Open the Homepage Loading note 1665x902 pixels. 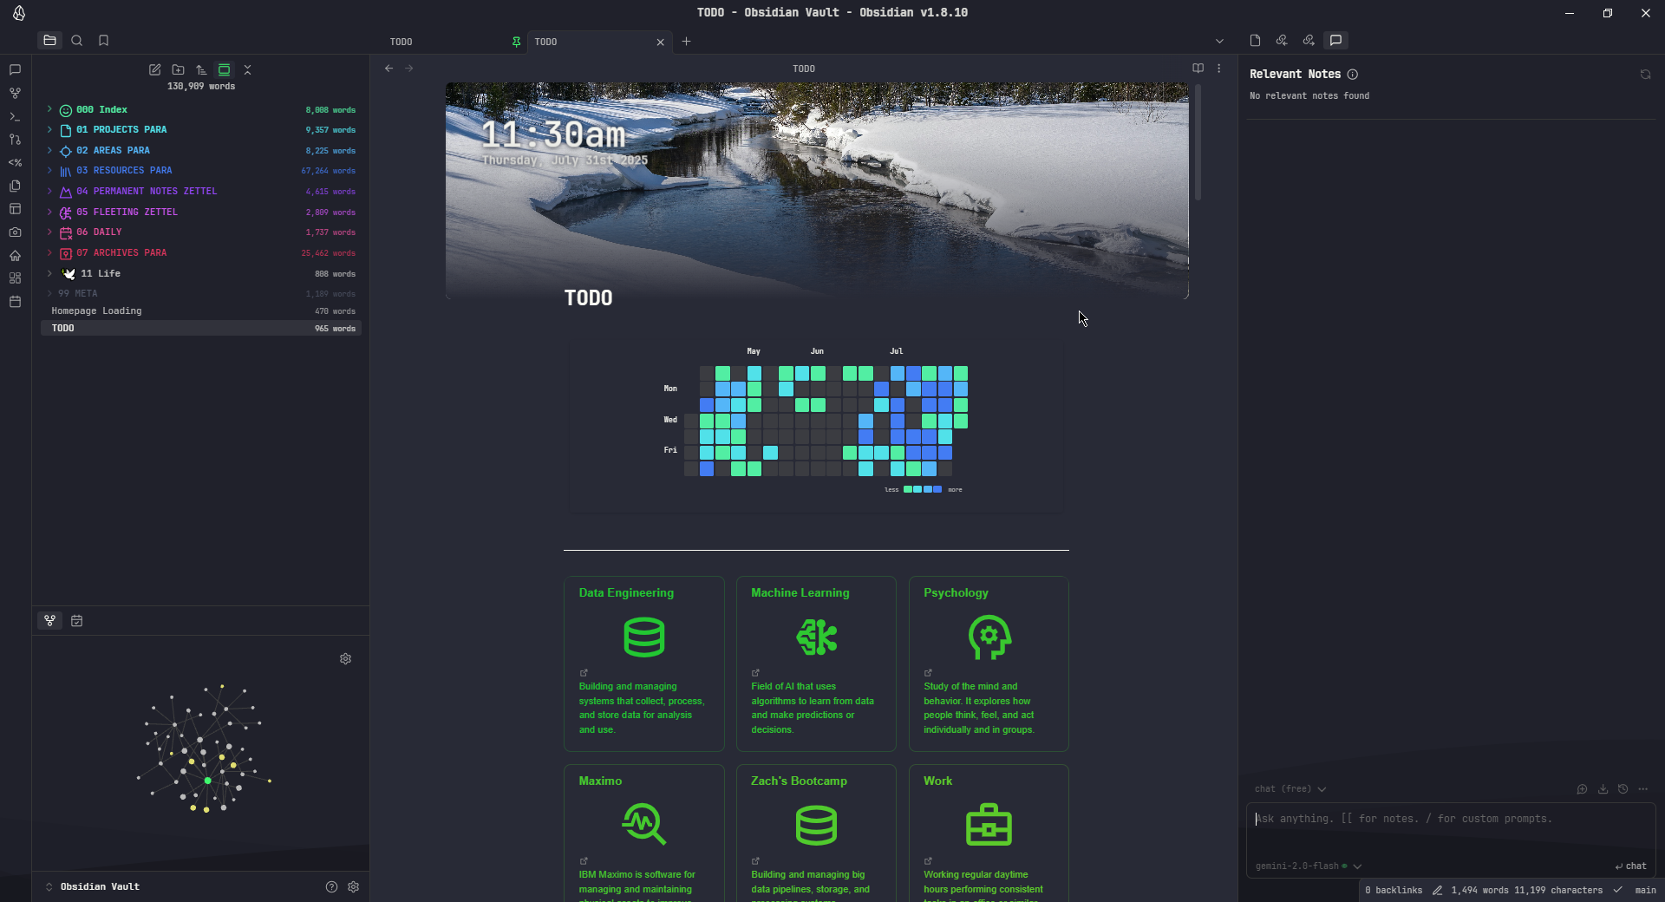(201, 310)
